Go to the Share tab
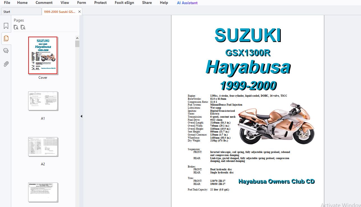 (147, 3)
